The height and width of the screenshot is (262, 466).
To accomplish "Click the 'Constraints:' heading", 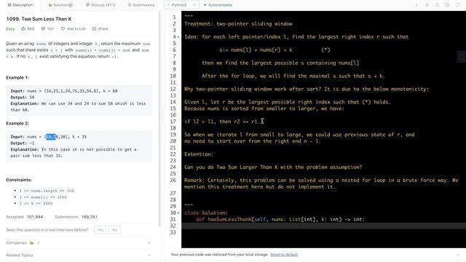I will point(19,180).
